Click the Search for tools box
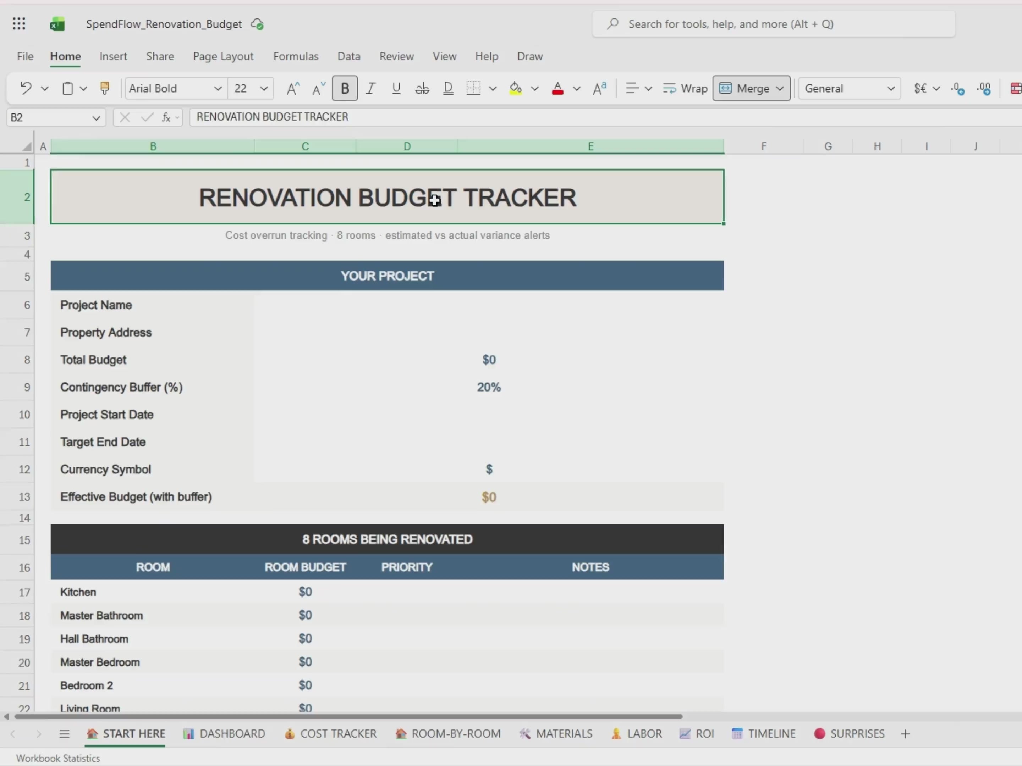1022x766 pixels. point(774,24)
